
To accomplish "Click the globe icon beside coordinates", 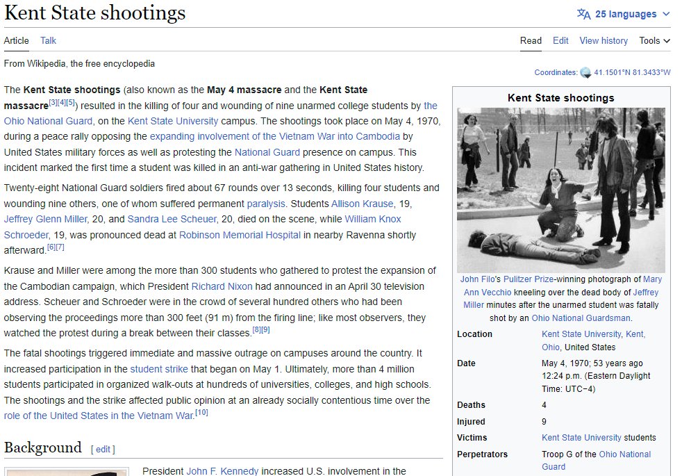I will [586, 73].
